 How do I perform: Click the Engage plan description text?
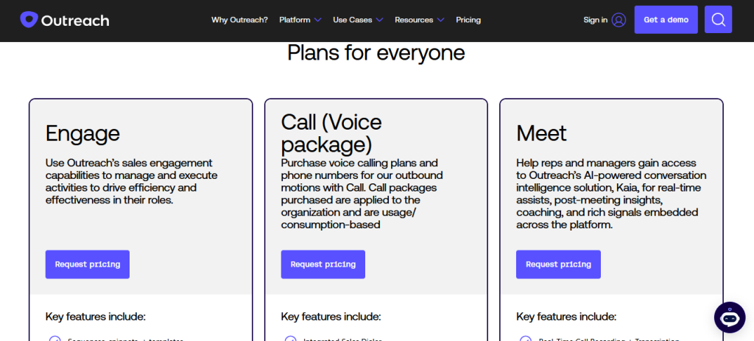pos(132,181)
